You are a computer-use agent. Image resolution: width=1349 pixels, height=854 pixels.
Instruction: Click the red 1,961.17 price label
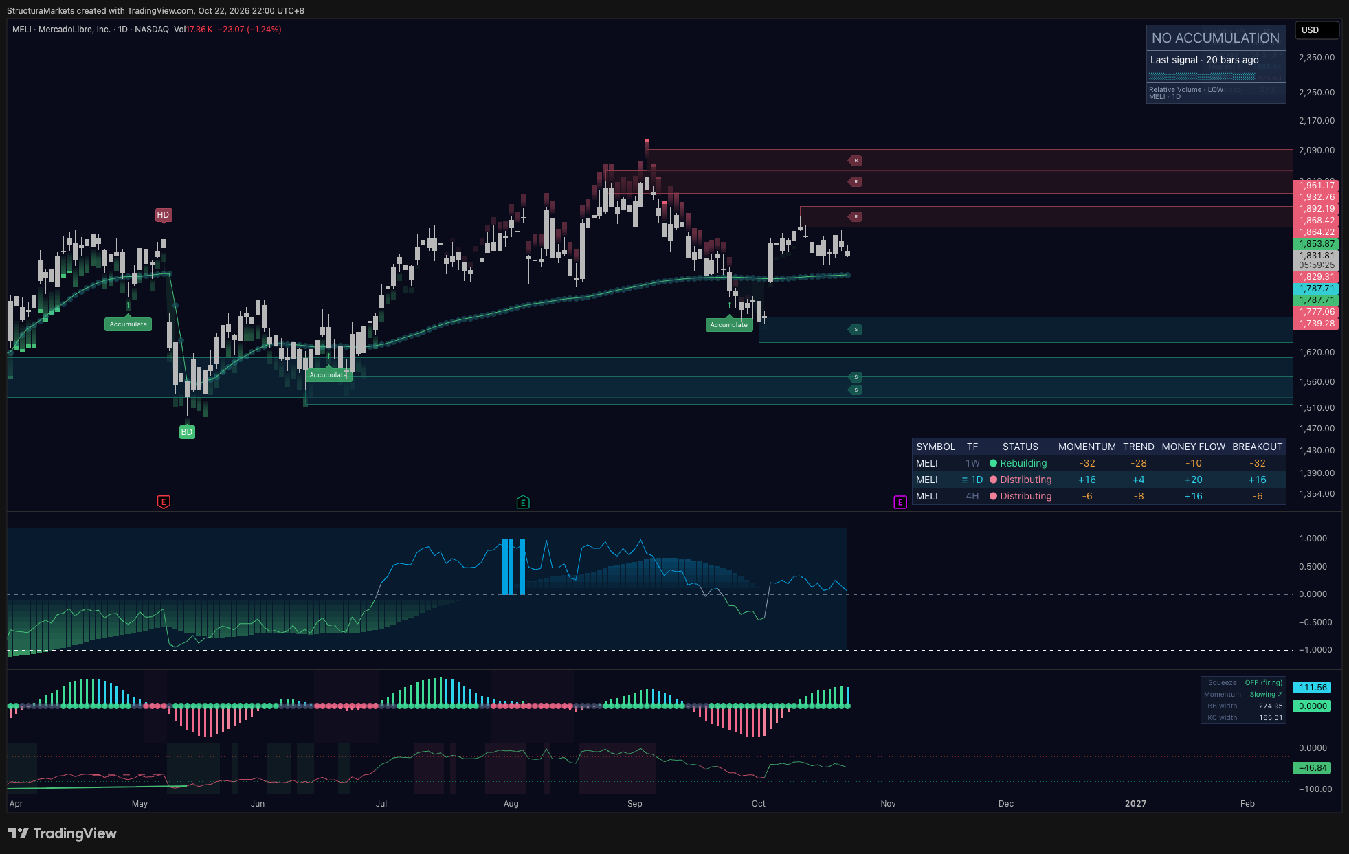(x=1316, y=186)
